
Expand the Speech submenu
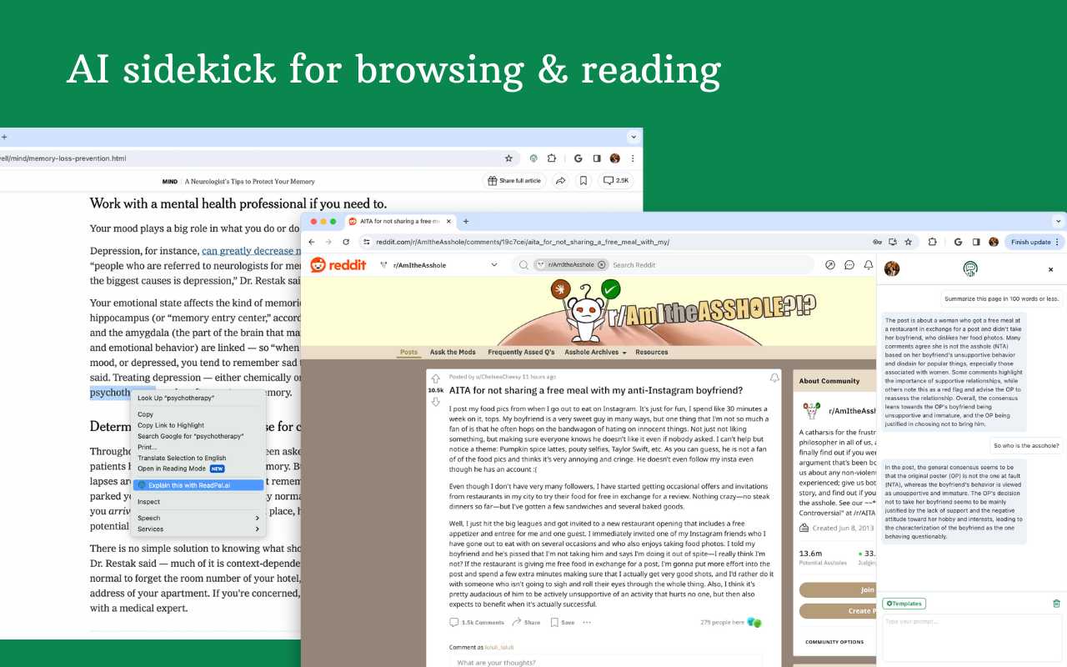(x=198, y=519)
